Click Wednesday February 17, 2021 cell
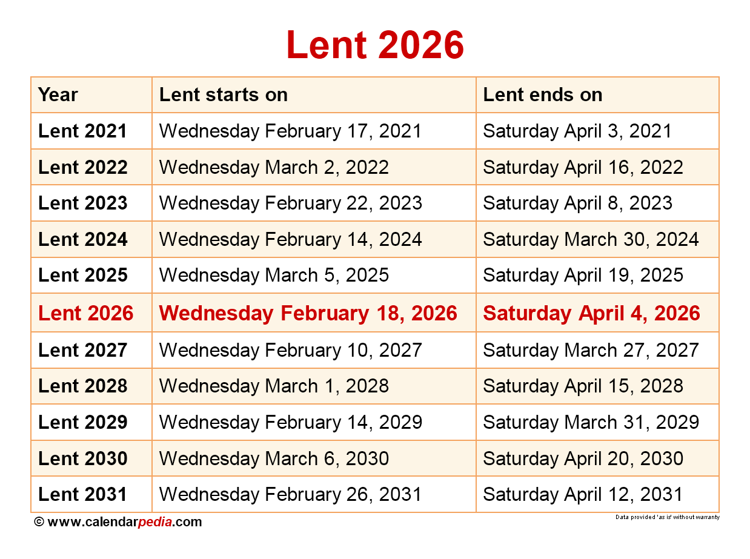750x559 pixels. [290, 131]
